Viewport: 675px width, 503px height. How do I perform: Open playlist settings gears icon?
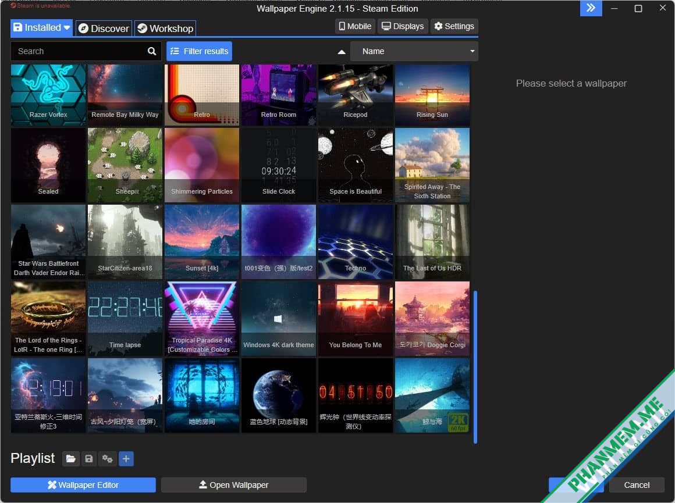[107, 459]
